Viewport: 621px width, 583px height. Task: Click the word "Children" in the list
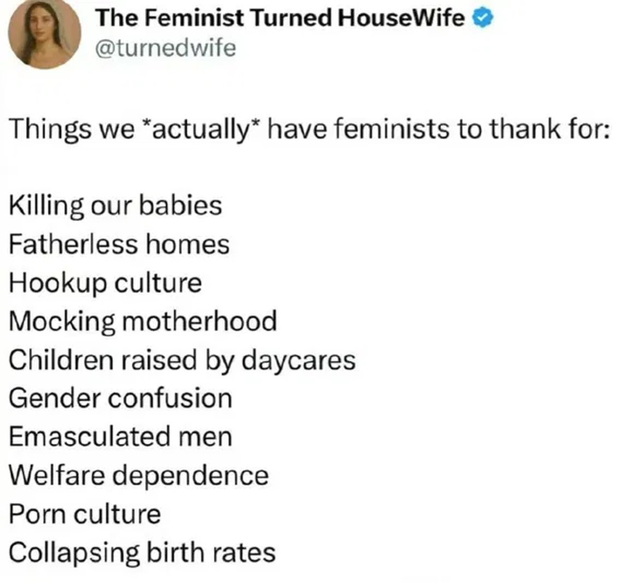tap(64, 360)
